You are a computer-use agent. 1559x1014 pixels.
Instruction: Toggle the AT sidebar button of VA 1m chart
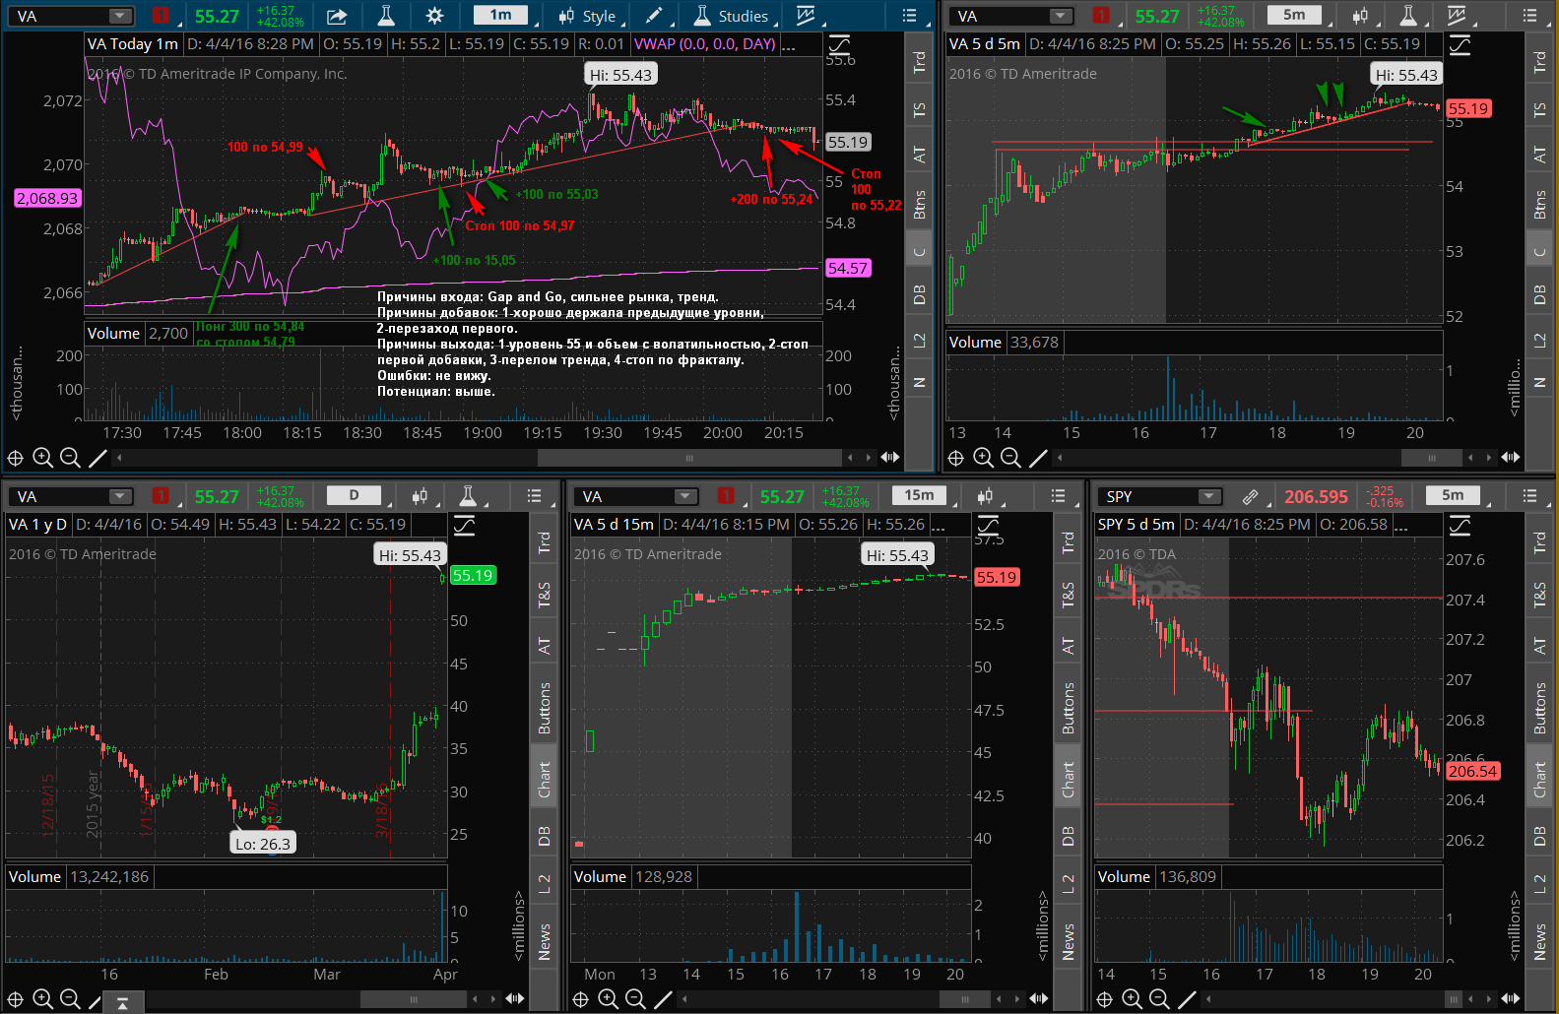[x=919, y=155]
